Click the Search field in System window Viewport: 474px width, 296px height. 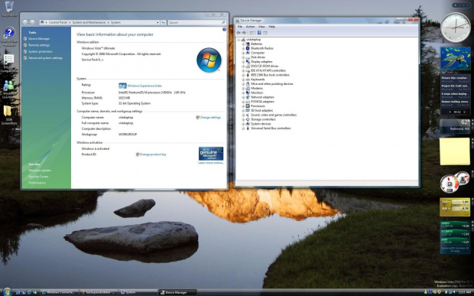click(x=196, y=22)
